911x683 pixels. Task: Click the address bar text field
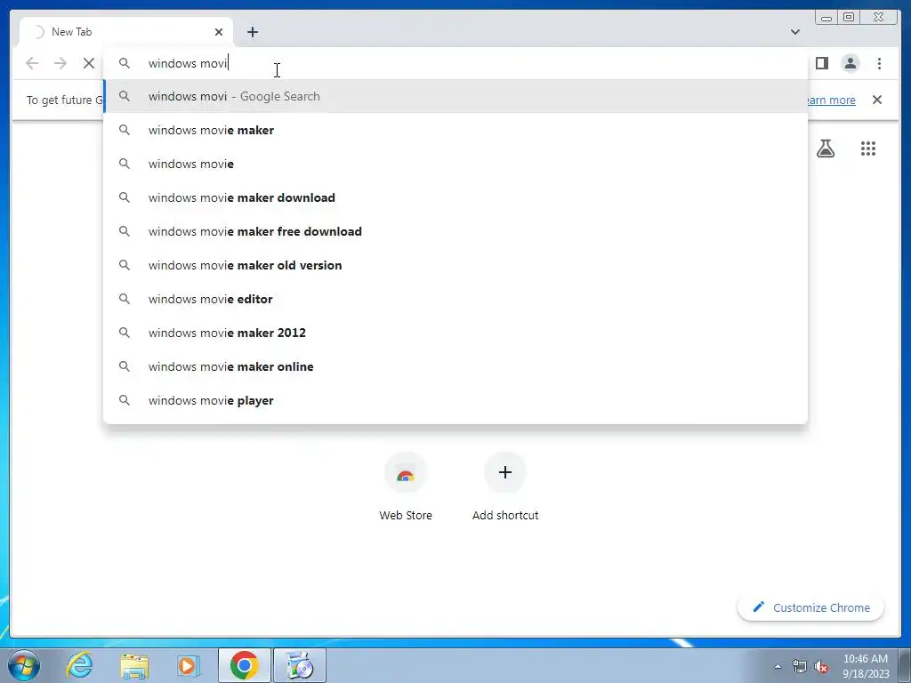(455, 63)
